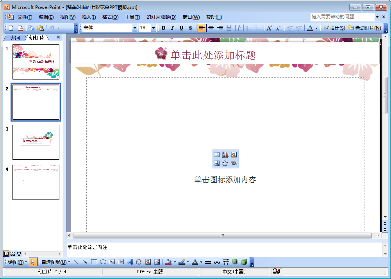Image resolution: width=391 pixels, height=279 pixels.
Task: Open the 格式(O) menu
Action: click(x=110, y=17)
